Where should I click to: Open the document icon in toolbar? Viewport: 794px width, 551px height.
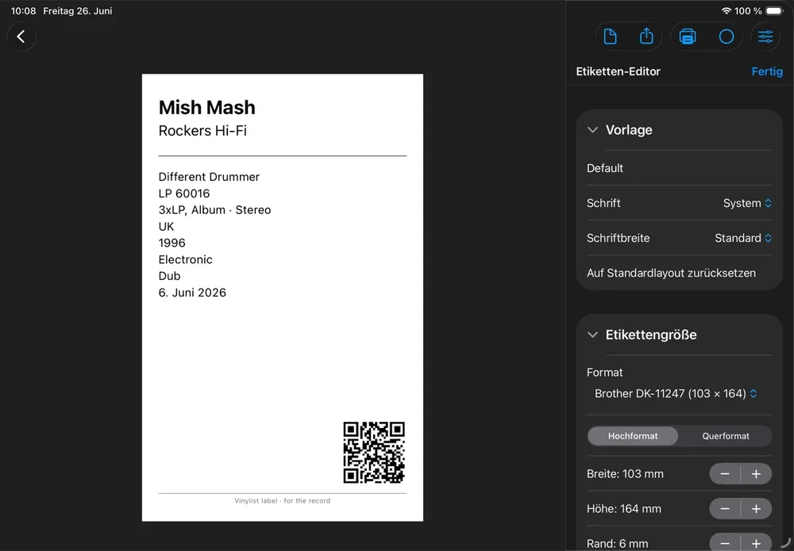610,36
